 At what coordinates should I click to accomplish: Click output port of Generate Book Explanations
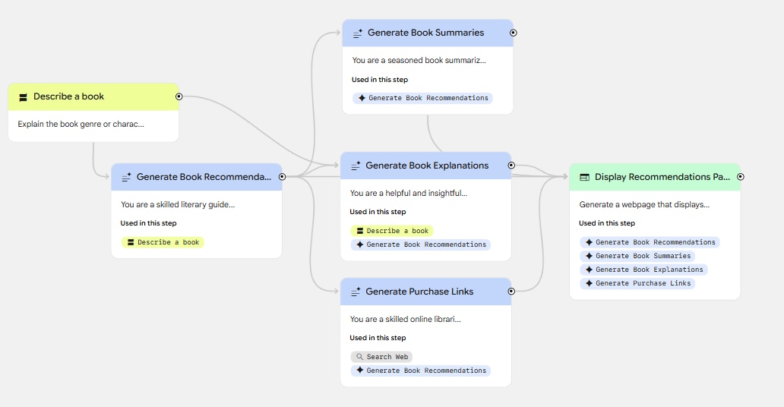[511, 165]
